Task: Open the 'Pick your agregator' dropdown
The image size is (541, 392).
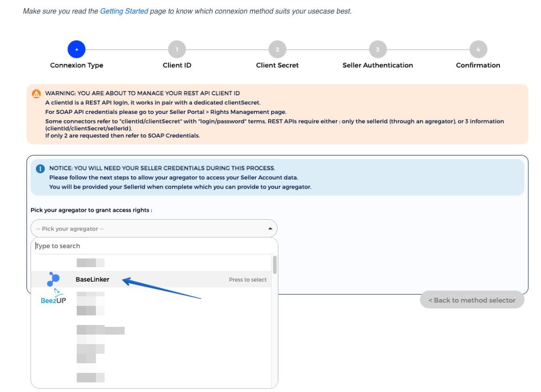Action: pos(153,228)
